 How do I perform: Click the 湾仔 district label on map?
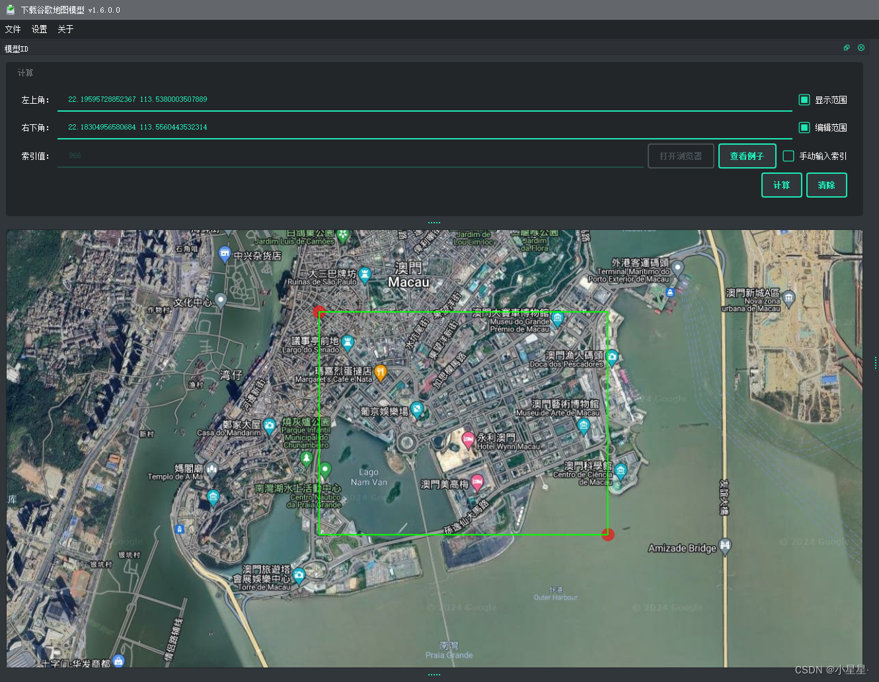point(231,375)
